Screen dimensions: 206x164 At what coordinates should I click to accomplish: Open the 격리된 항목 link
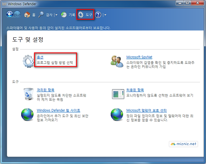click(x=45, y=90)
